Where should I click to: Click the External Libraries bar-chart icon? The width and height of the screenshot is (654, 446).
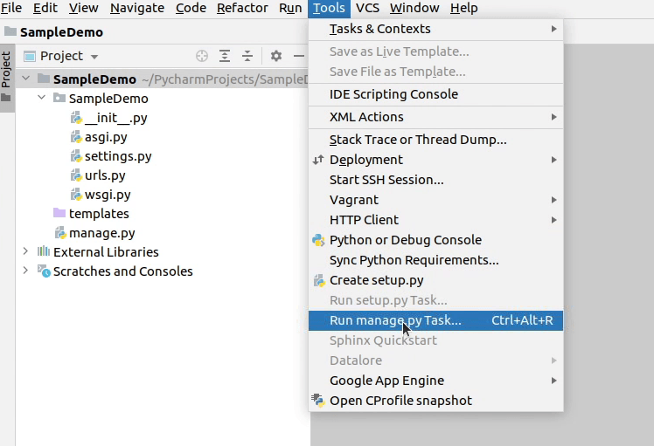pos(44,252)
